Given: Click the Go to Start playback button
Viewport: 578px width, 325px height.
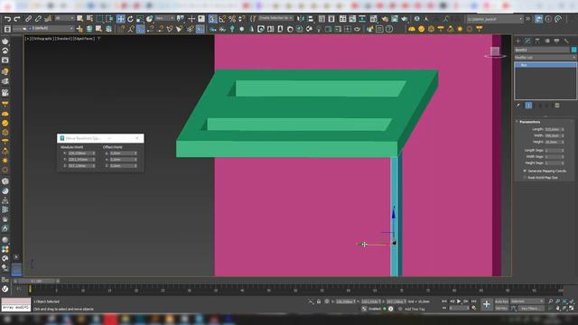Looking at the screenshot, I should pyautogui.click(x=444, y=302).
